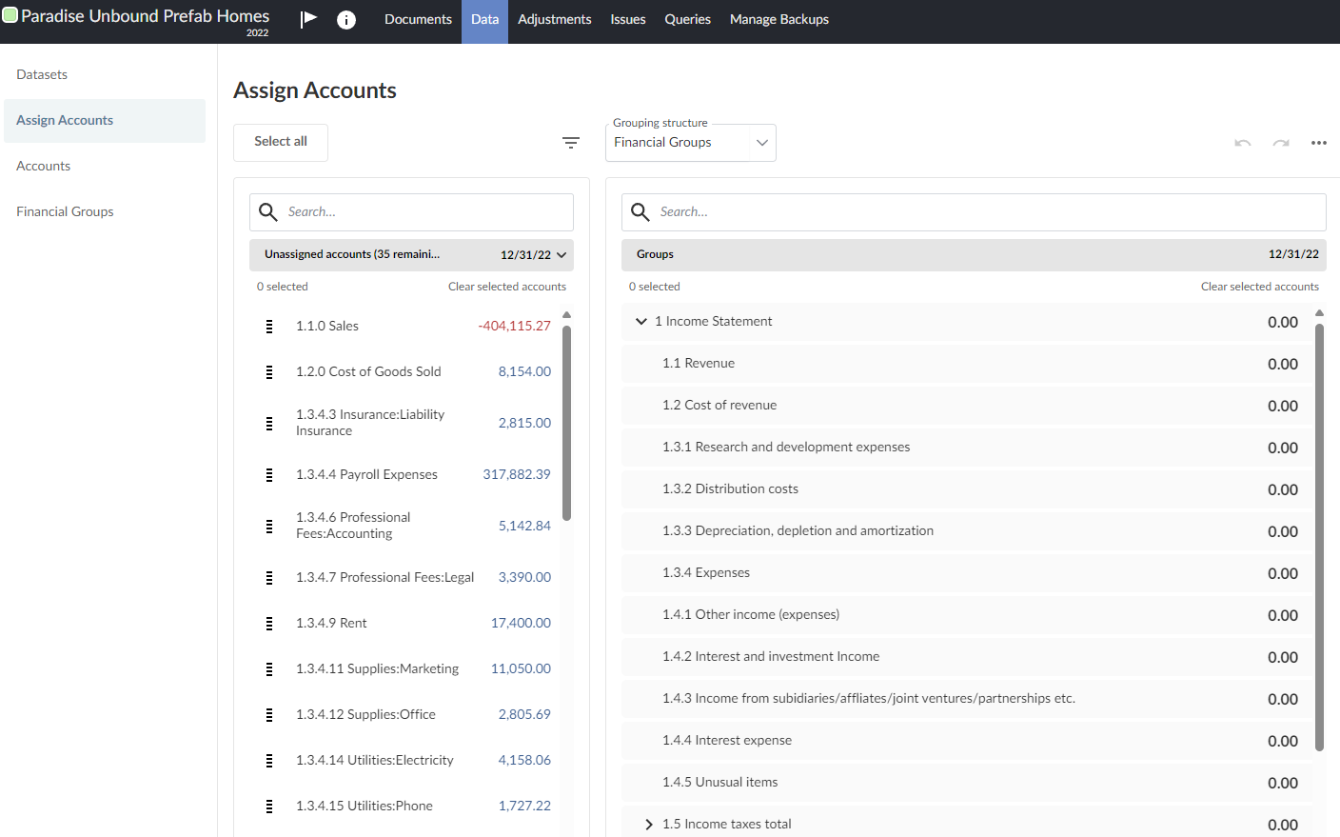Collapse the 1 Income Statement group
The height and width of the screenshot is (837, 1340).
tap(640, 321)
